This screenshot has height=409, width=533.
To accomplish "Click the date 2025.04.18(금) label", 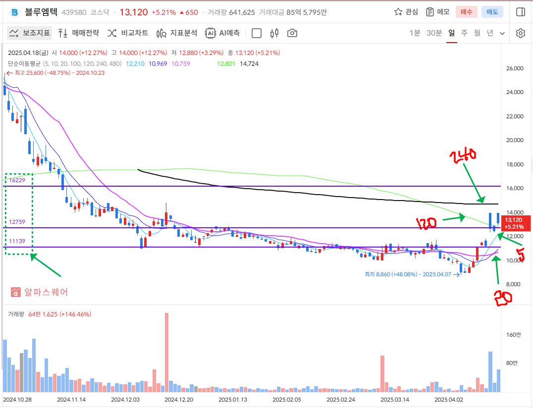I will pos(28,52).
